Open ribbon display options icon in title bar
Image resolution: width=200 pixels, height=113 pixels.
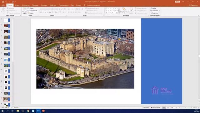click(x=183, y=2)
